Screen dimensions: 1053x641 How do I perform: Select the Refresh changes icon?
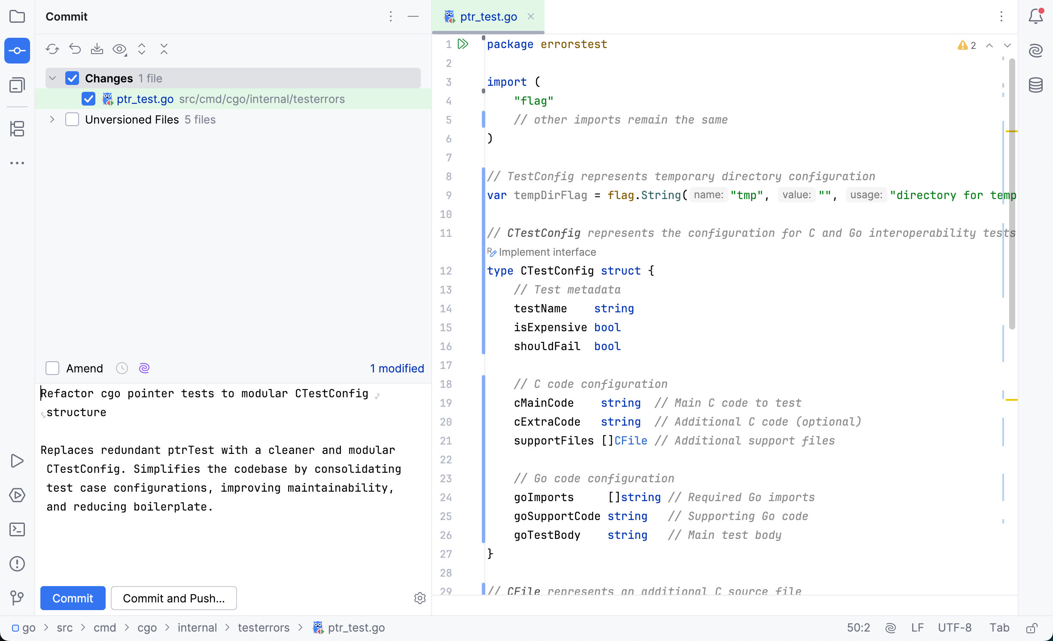pos(52,49)
